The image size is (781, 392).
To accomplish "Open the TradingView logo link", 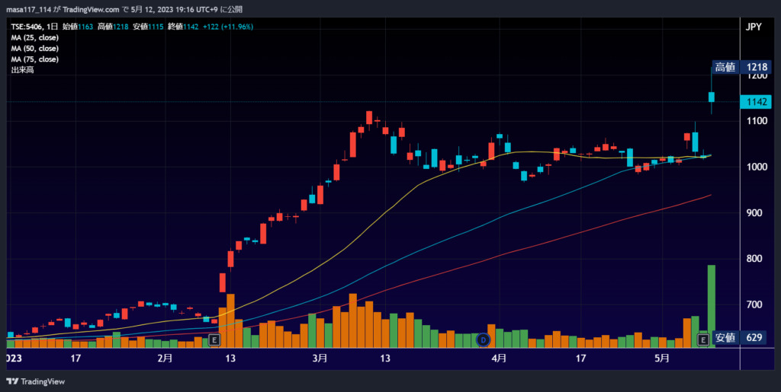I will (x=35, y=381).
